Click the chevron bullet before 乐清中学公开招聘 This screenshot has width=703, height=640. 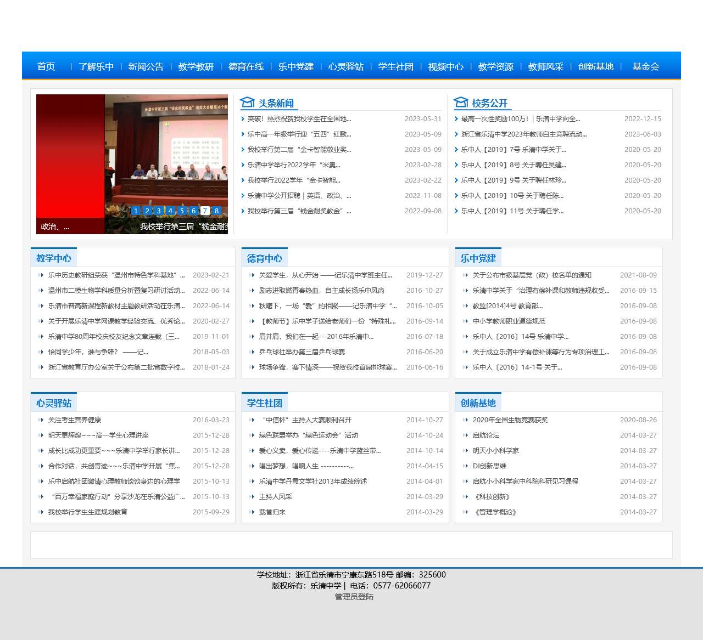point(243,196)
